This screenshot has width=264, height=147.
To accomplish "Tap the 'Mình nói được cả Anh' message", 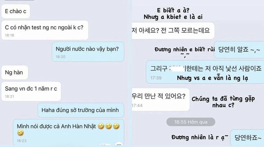I will [x=69, y=132].
